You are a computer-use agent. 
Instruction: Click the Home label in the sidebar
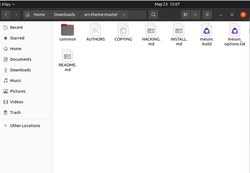pyautogui.click(x=16, y=49)
